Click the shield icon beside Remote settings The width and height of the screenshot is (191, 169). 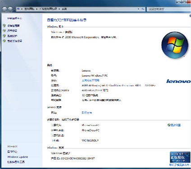tap(4, 31)
